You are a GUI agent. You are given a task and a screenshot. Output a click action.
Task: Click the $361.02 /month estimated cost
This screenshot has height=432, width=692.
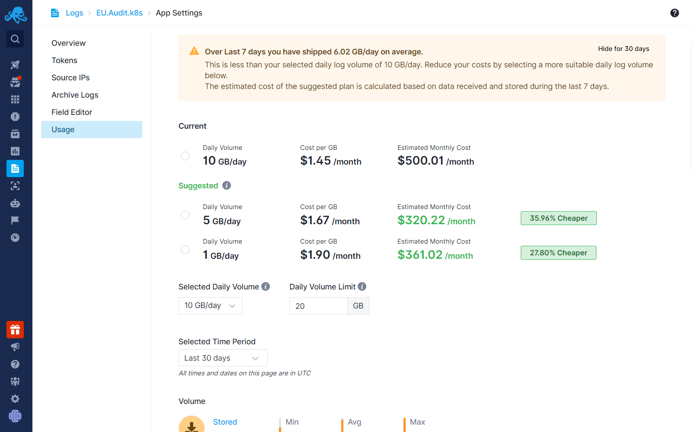click(x=435, y=255)
